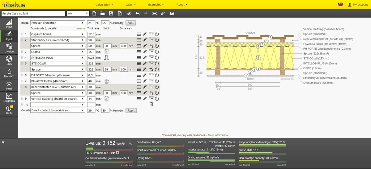Open the Moisture droplet sidebar panel
Screen dimensions: 371x169
point(9,73)
